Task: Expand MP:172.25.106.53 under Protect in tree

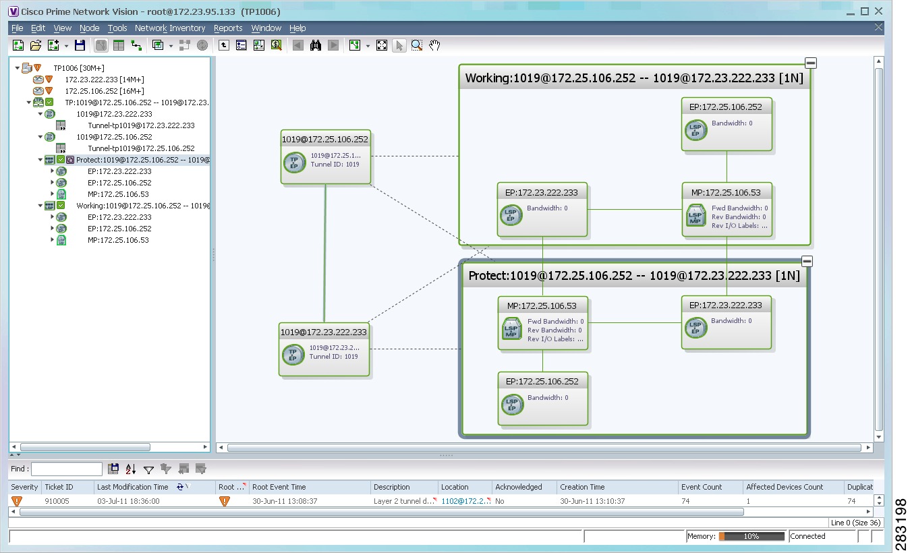Action: [x=52, y=194]
